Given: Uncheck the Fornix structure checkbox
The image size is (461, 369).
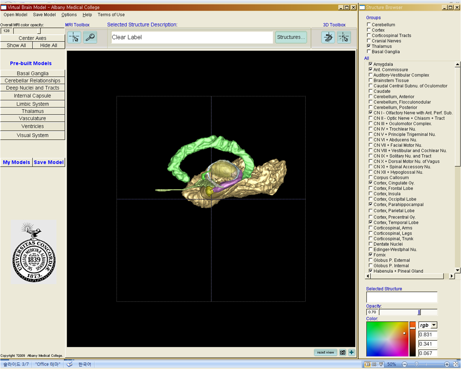Looking at the screenshot, I should coord(371,255).
